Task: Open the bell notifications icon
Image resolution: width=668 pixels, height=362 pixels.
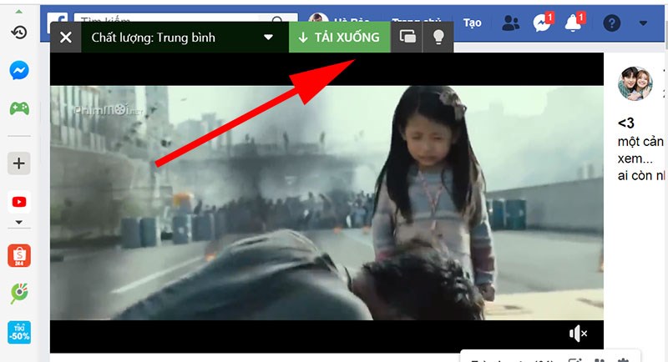Action: point(574,23)
